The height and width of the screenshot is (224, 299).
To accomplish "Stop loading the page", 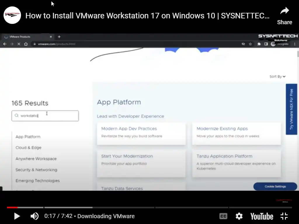I will pos(19,44).
